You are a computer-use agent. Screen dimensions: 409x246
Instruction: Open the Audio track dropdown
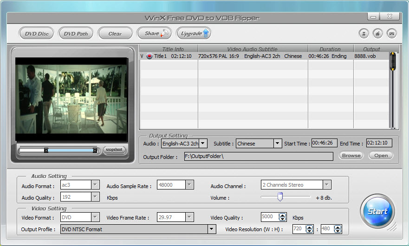point(203,144)
